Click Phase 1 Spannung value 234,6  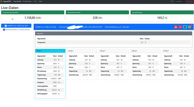coord(55,64)
